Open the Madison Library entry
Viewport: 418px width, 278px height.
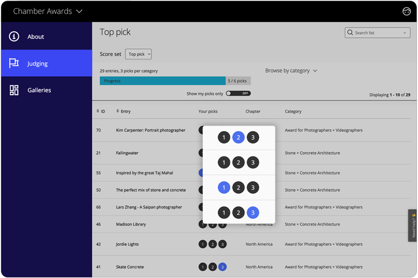[x=131, y=224]
